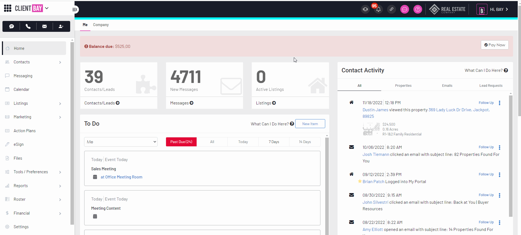
Task: Open the Listings arrow link
Action: (x=266, y=103)
